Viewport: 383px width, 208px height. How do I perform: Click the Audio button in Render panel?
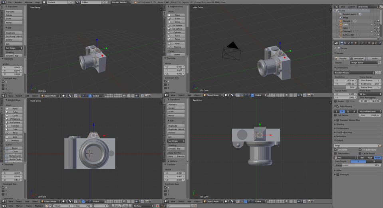[374, 58]
